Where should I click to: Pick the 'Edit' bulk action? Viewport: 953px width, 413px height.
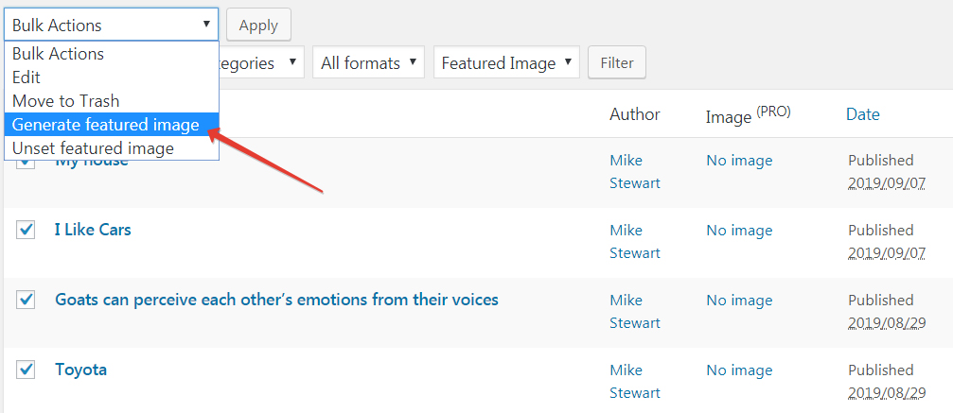(x=26, y=77)
